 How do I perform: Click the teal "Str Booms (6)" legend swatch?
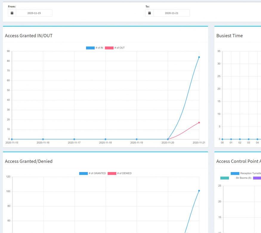pyautogui.click(x=224, y=177)
